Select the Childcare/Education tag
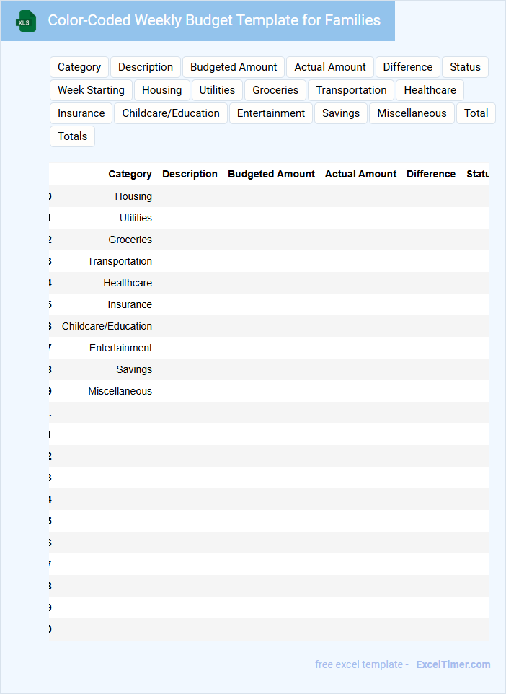Screen dimensions: 506x694 tap(171, 113)
